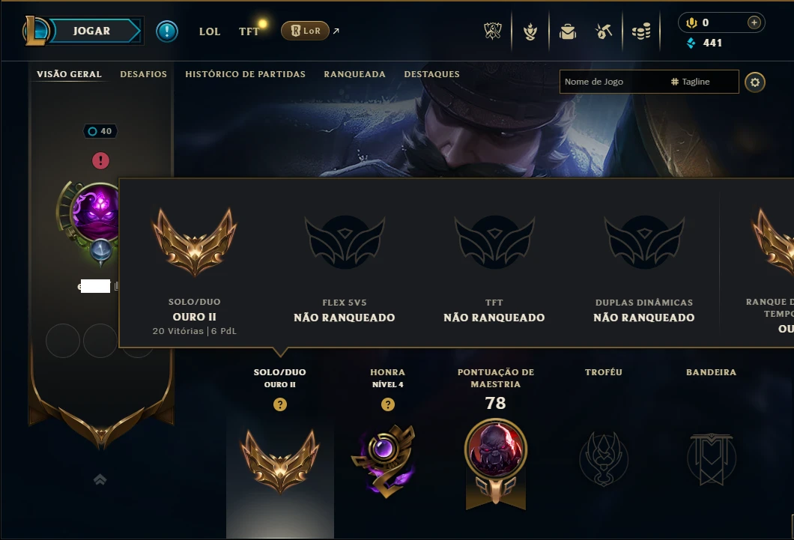This screenshot has height=540, width=794.
Task: Open the Store coins icon
Action: click(641, 32)
